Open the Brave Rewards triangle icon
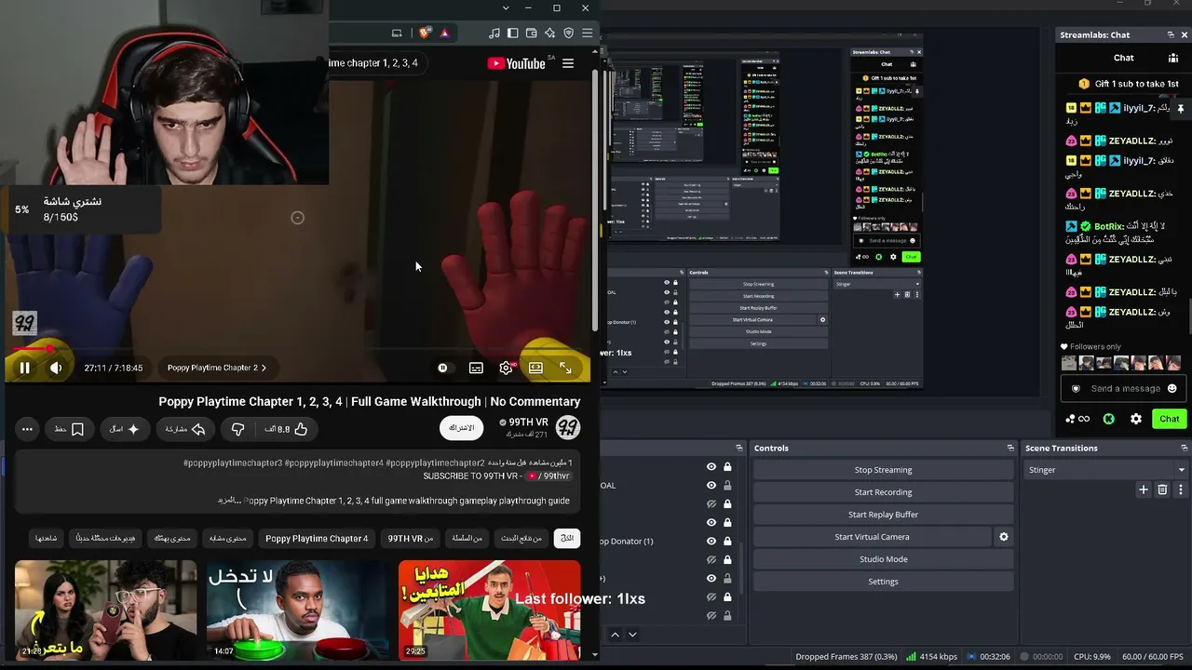 (444, 33)
